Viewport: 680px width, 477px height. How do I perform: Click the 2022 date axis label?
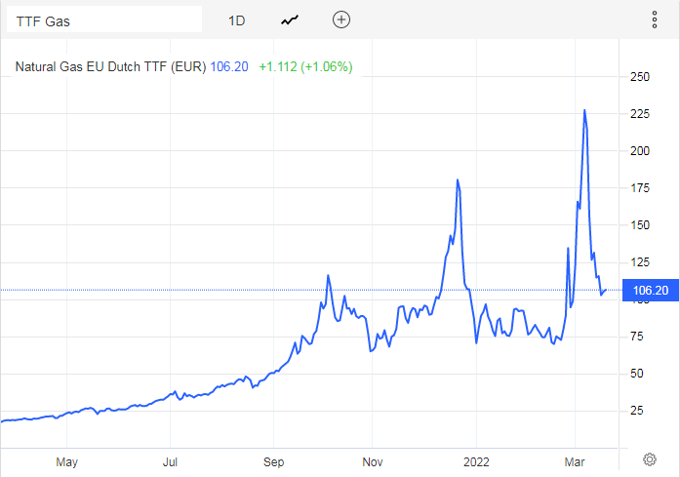(x=476, y=462)
